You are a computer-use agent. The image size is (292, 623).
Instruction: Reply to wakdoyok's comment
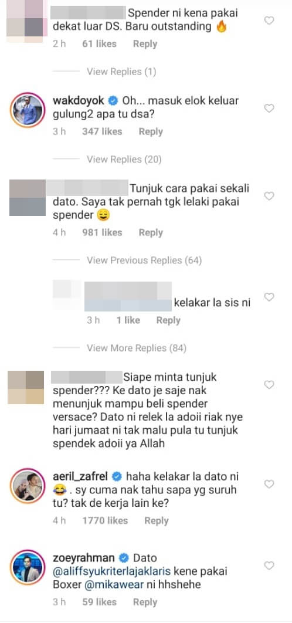[x=151, y=131]
